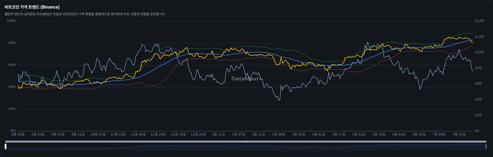Click the $4만 label on the price axis
The height and width of the screenshot is (157, 493).
pyautogui.click(x=479, y=99)
